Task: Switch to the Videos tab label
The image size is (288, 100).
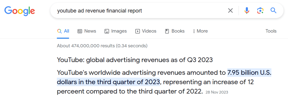Action: tap(149, 31)
